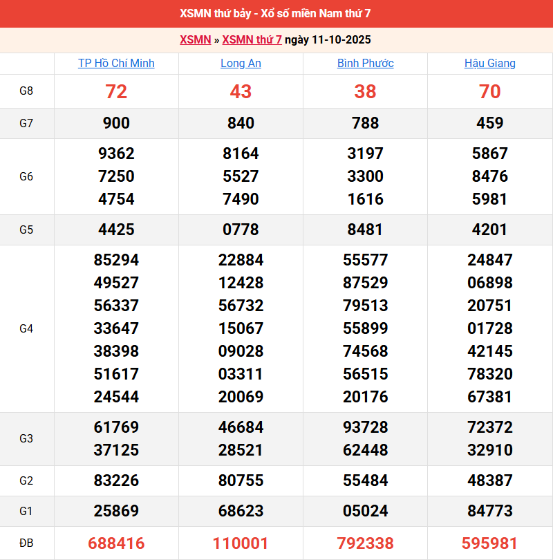Select the Long An column header link
Screen dimensions: 553x560
241,63
